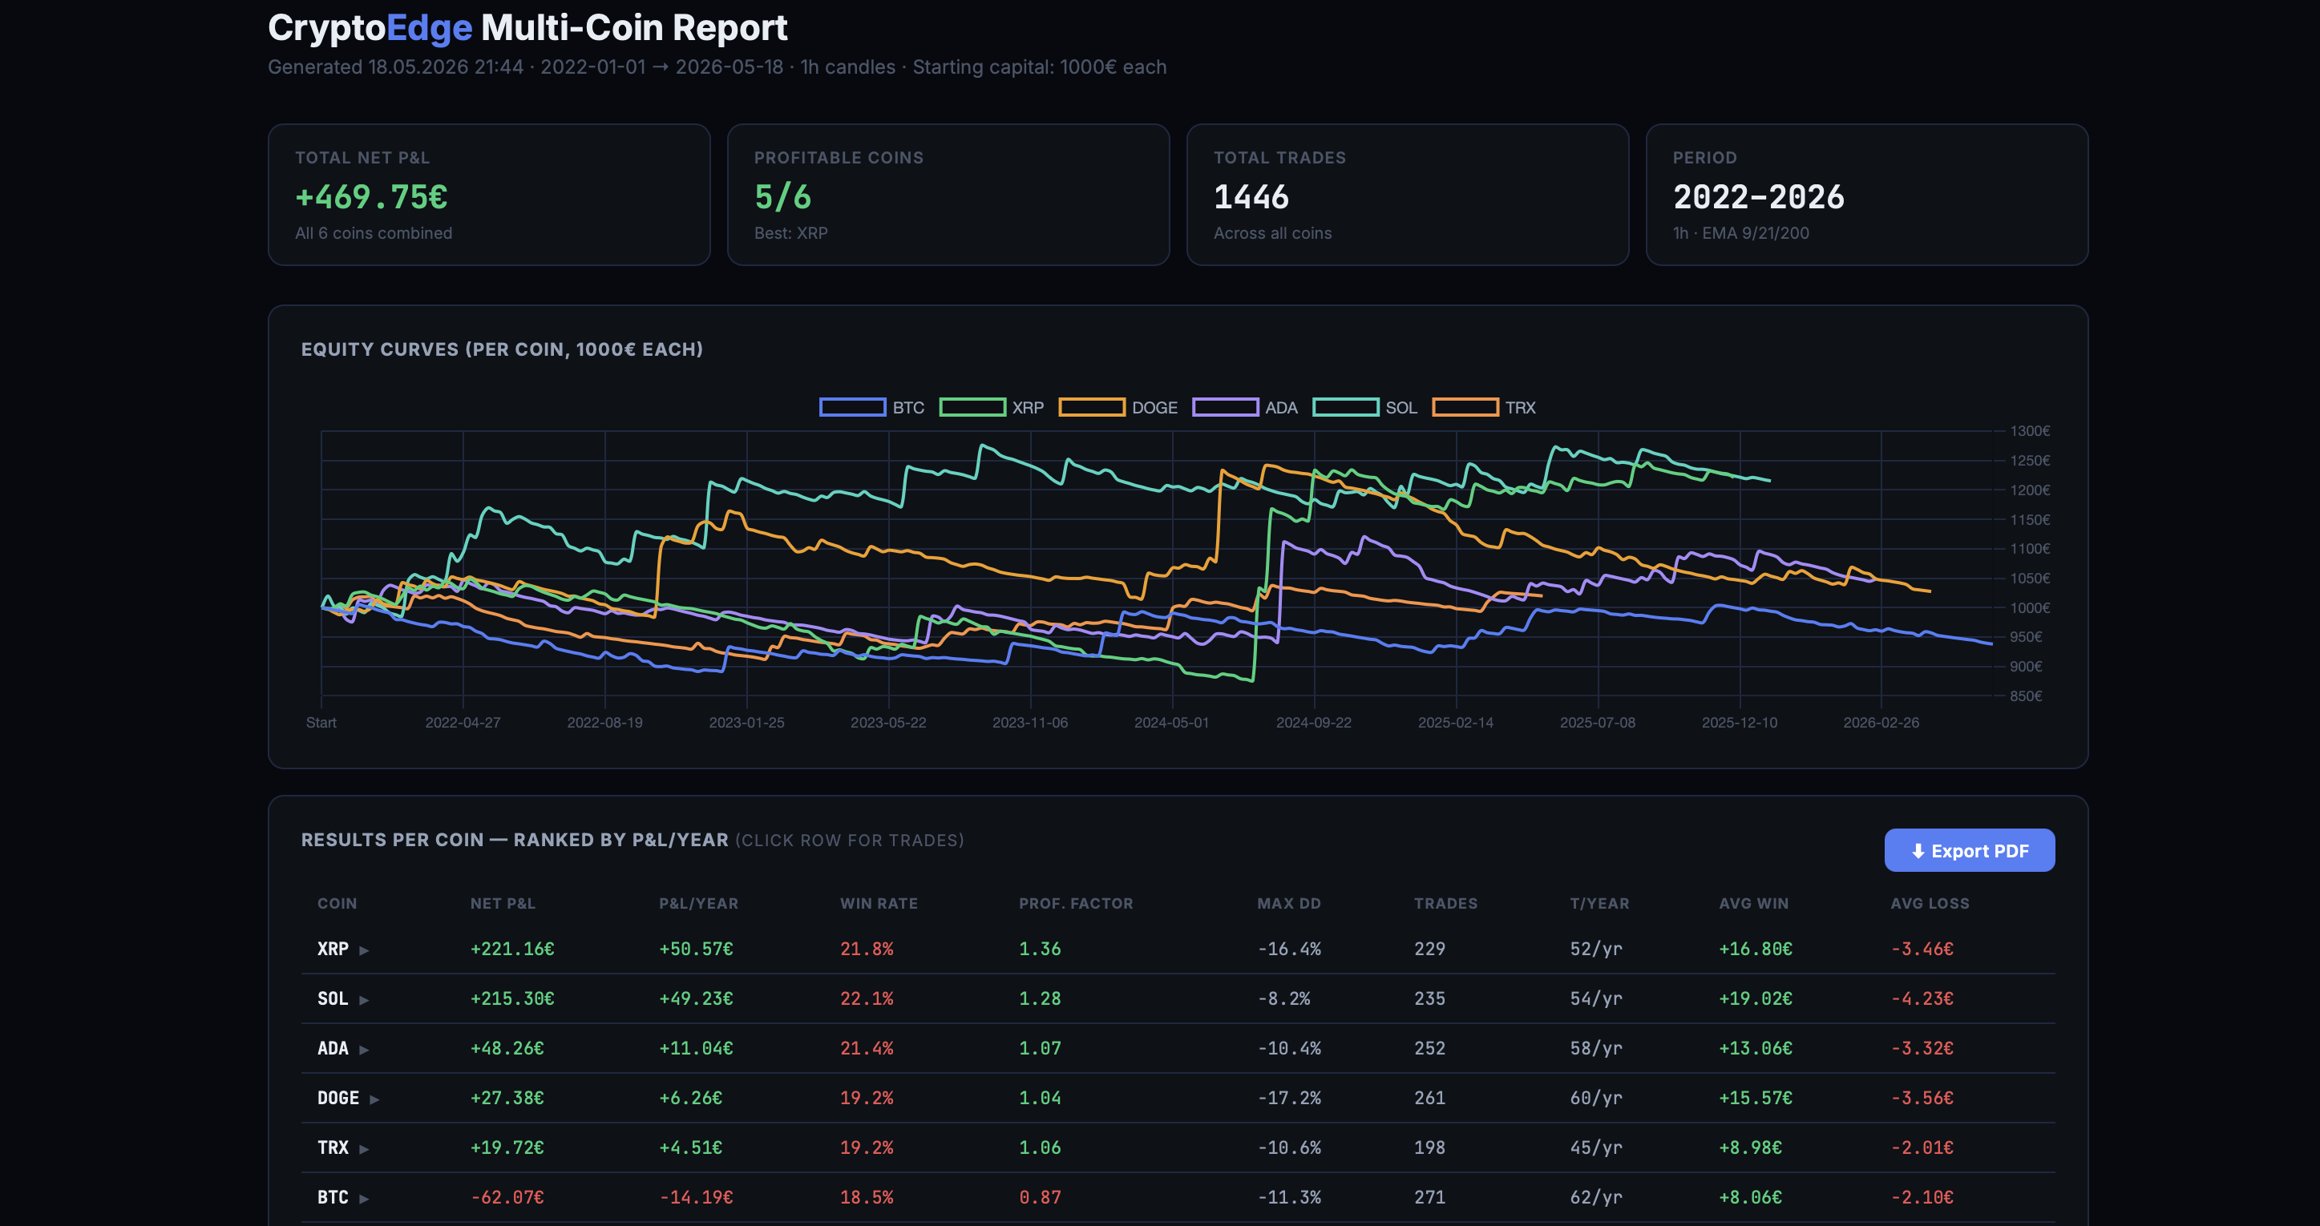Screen dimensions: 2320x1226
Task: Click the Export PDF button
Action: [x=1969, y=849]
